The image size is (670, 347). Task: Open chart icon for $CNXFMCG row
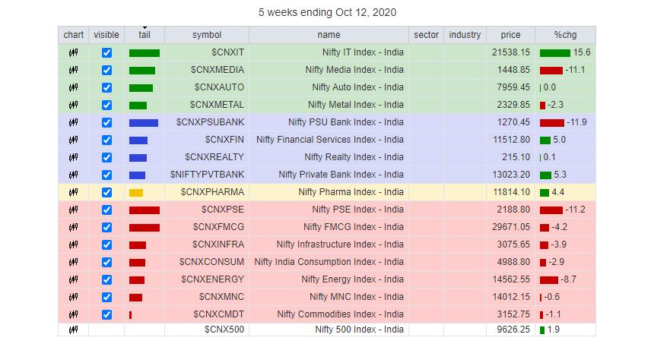74,227
